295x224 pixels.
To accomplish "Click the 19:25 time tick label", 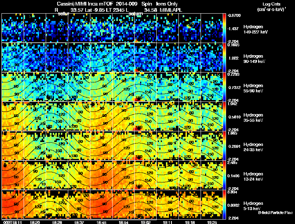I will coord(212,222).
